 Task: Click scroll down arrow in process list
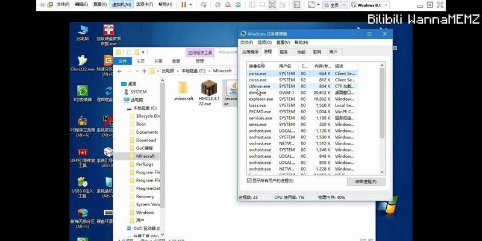382,172
